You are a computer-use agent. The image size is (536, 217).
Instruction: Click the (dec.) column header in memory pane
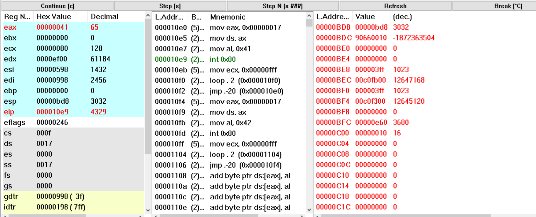tap(402, 17)
